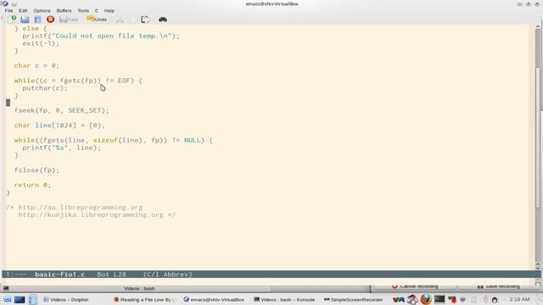The height and width of the screenshot is (305, 543).
Task: Click the 2:18 AM clock
Action: [519, 299]
